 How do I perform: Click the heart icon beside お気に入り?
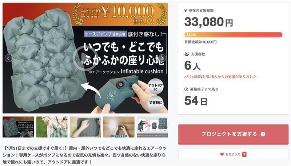point(222,154)
